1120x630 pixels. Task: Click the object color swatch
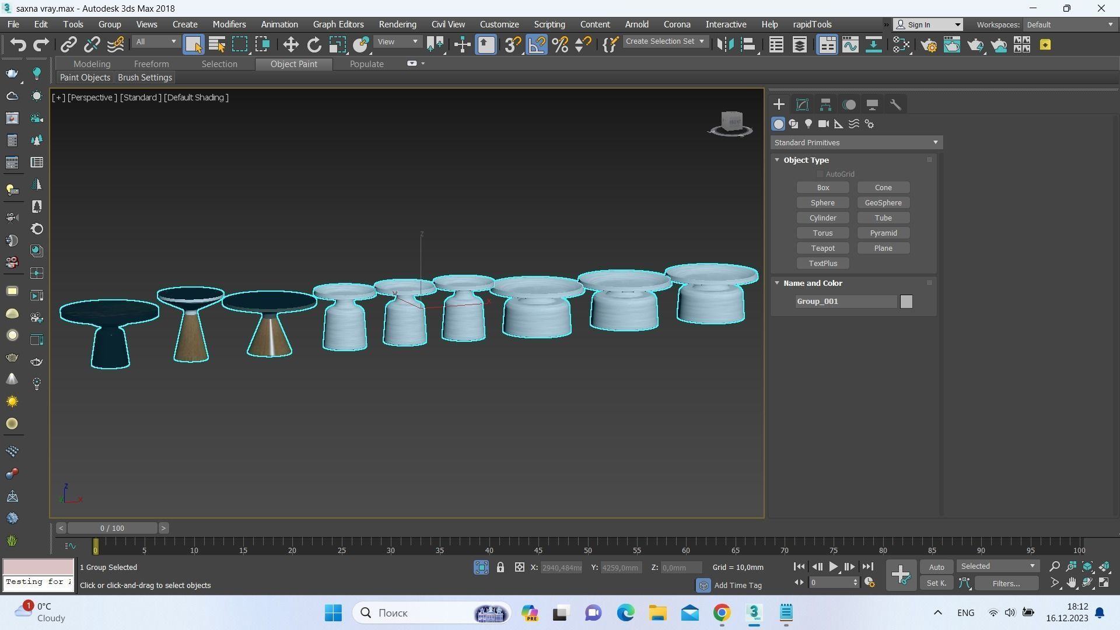click(906, 302)
